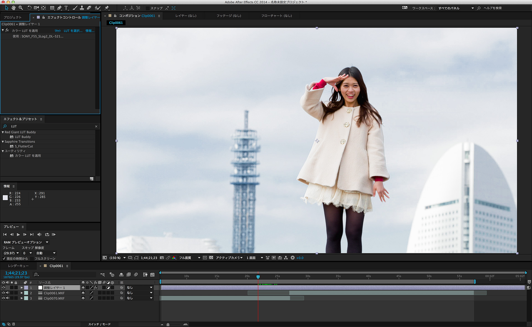Mute audio of Clip0070.MXF layer
This screenshot has height=327, width=532.
coord(8,298)
